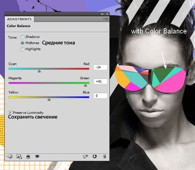Click the Yellow label

coord(13,92)
